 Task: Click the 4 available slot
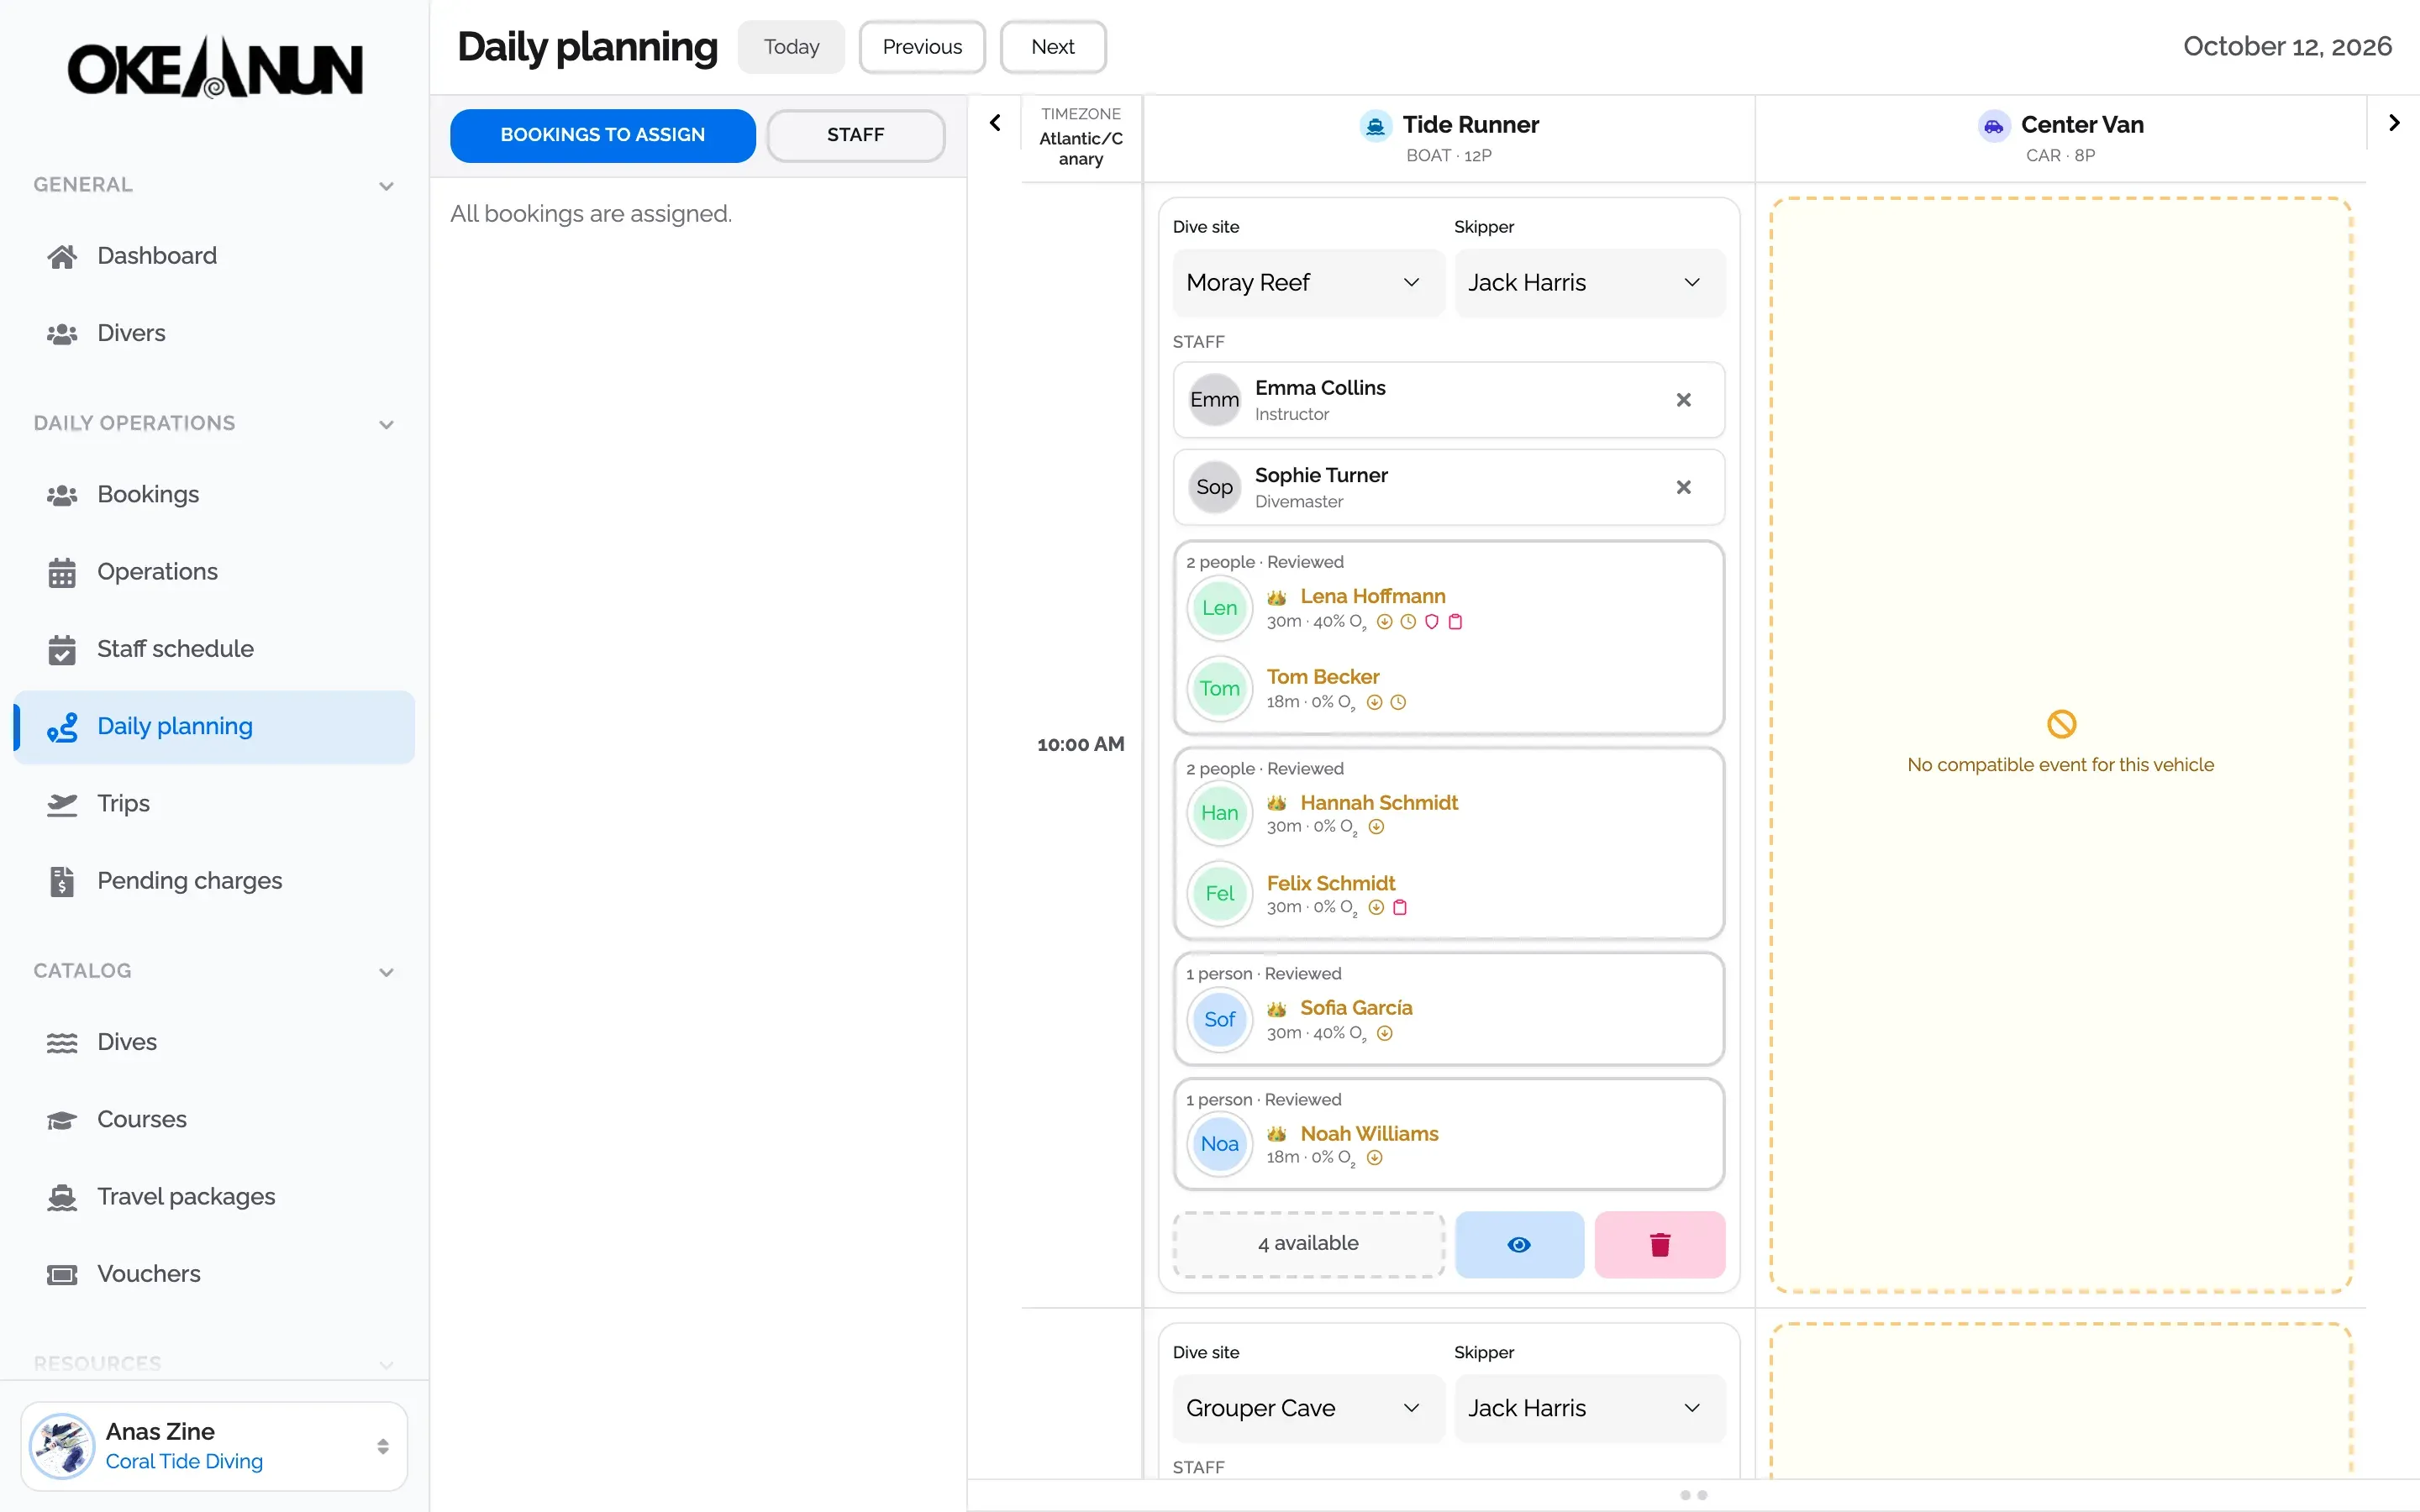1308,1244
